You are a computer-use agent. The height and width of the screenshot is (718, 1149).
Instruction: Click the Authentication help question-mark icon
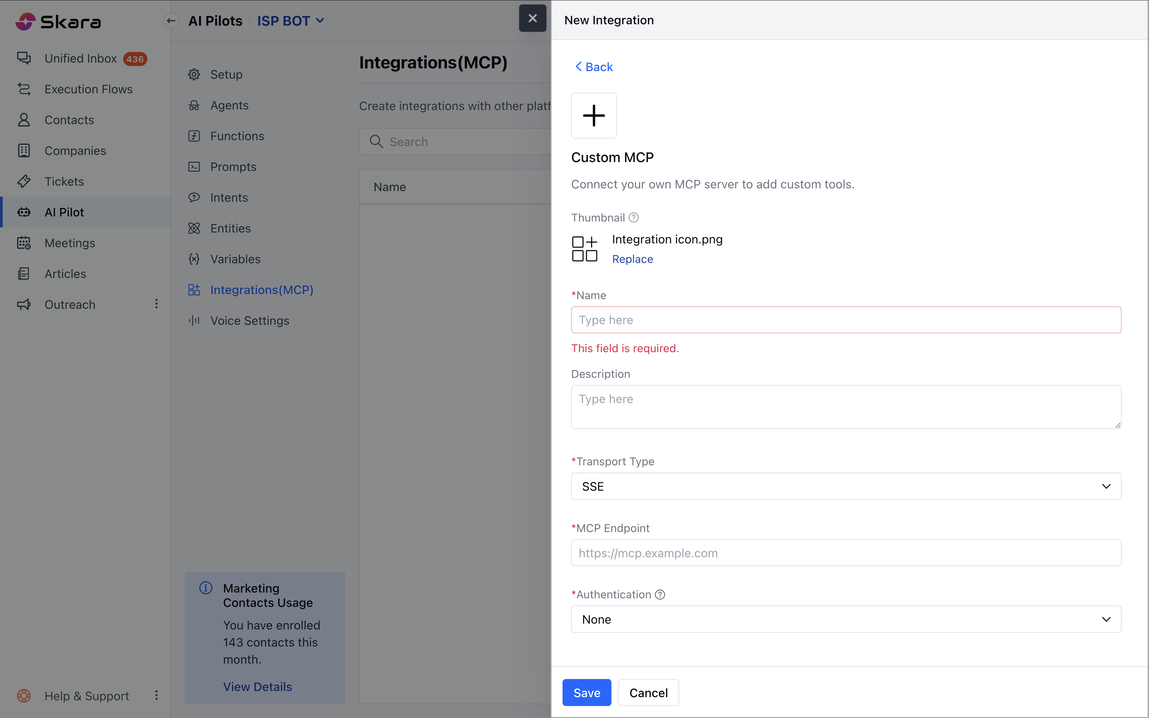tap(660, 595)
